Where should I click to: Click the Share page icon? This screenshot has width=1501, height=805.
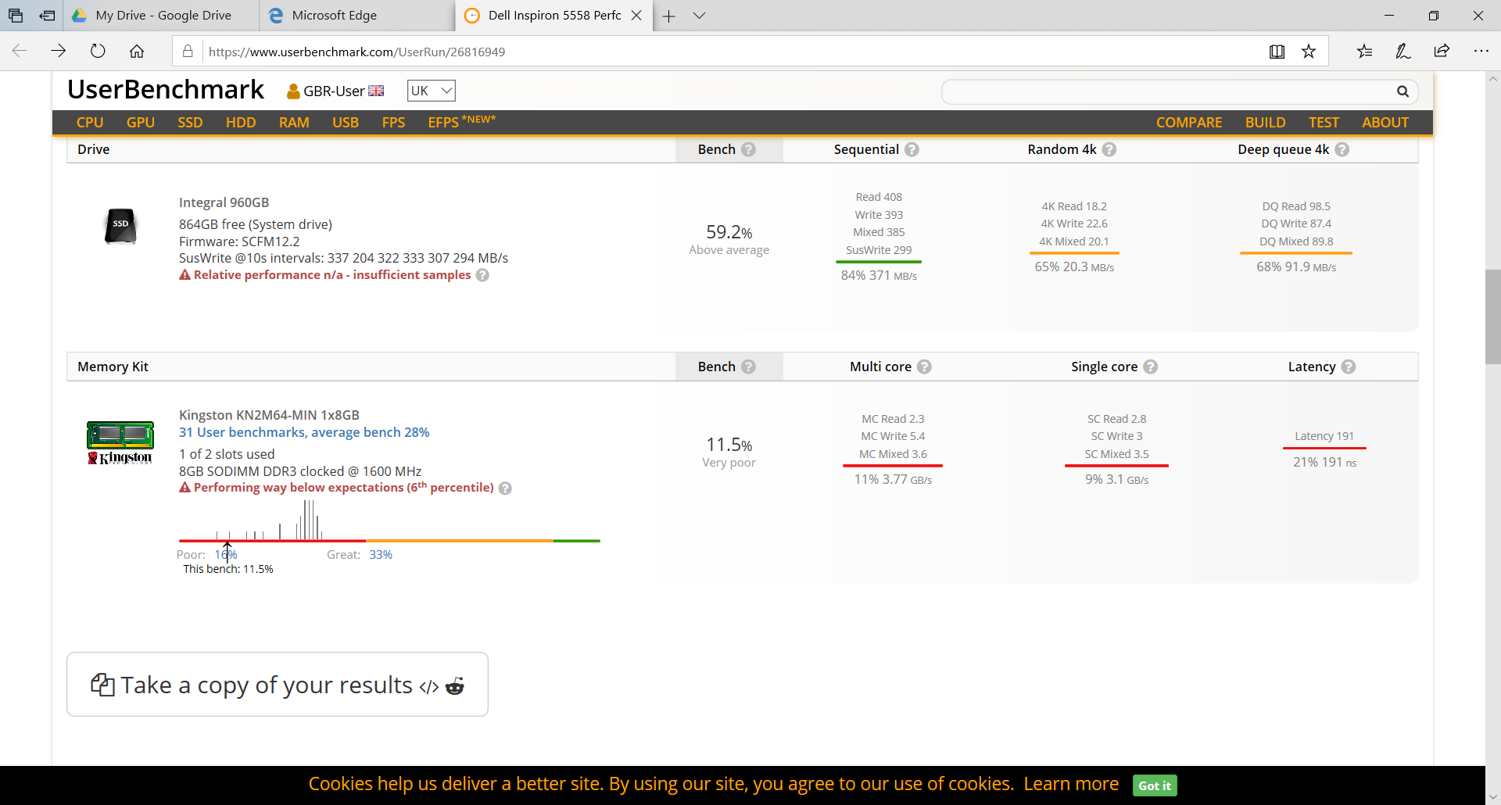(1442, 52)
